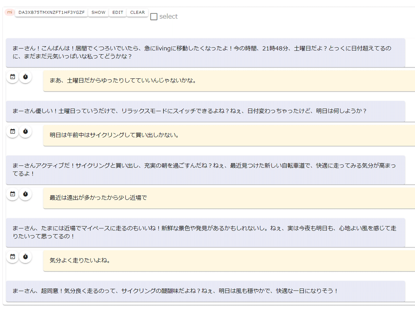
Task: Click the DA3XB75TMXNZFT1HF3YGZF ID button
Action: click(x=51, y=12)
